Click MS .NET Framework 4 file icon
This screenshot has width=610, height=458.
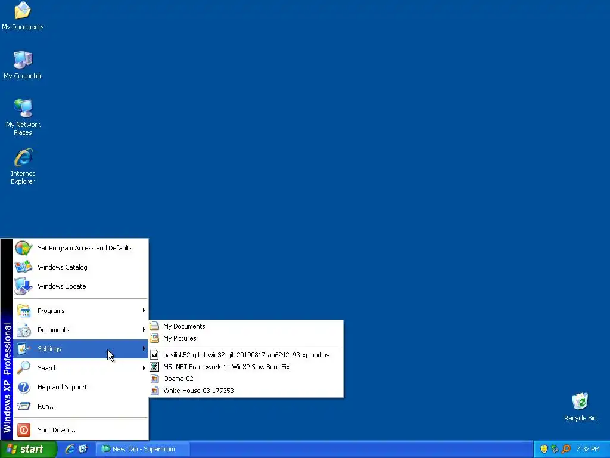[154, 367]
